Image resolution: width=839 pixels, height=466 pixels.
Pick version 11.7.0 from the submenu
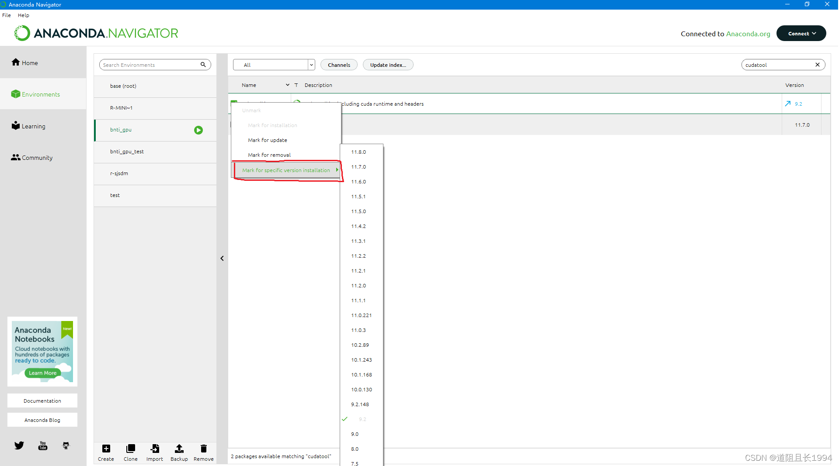point(362,166)
